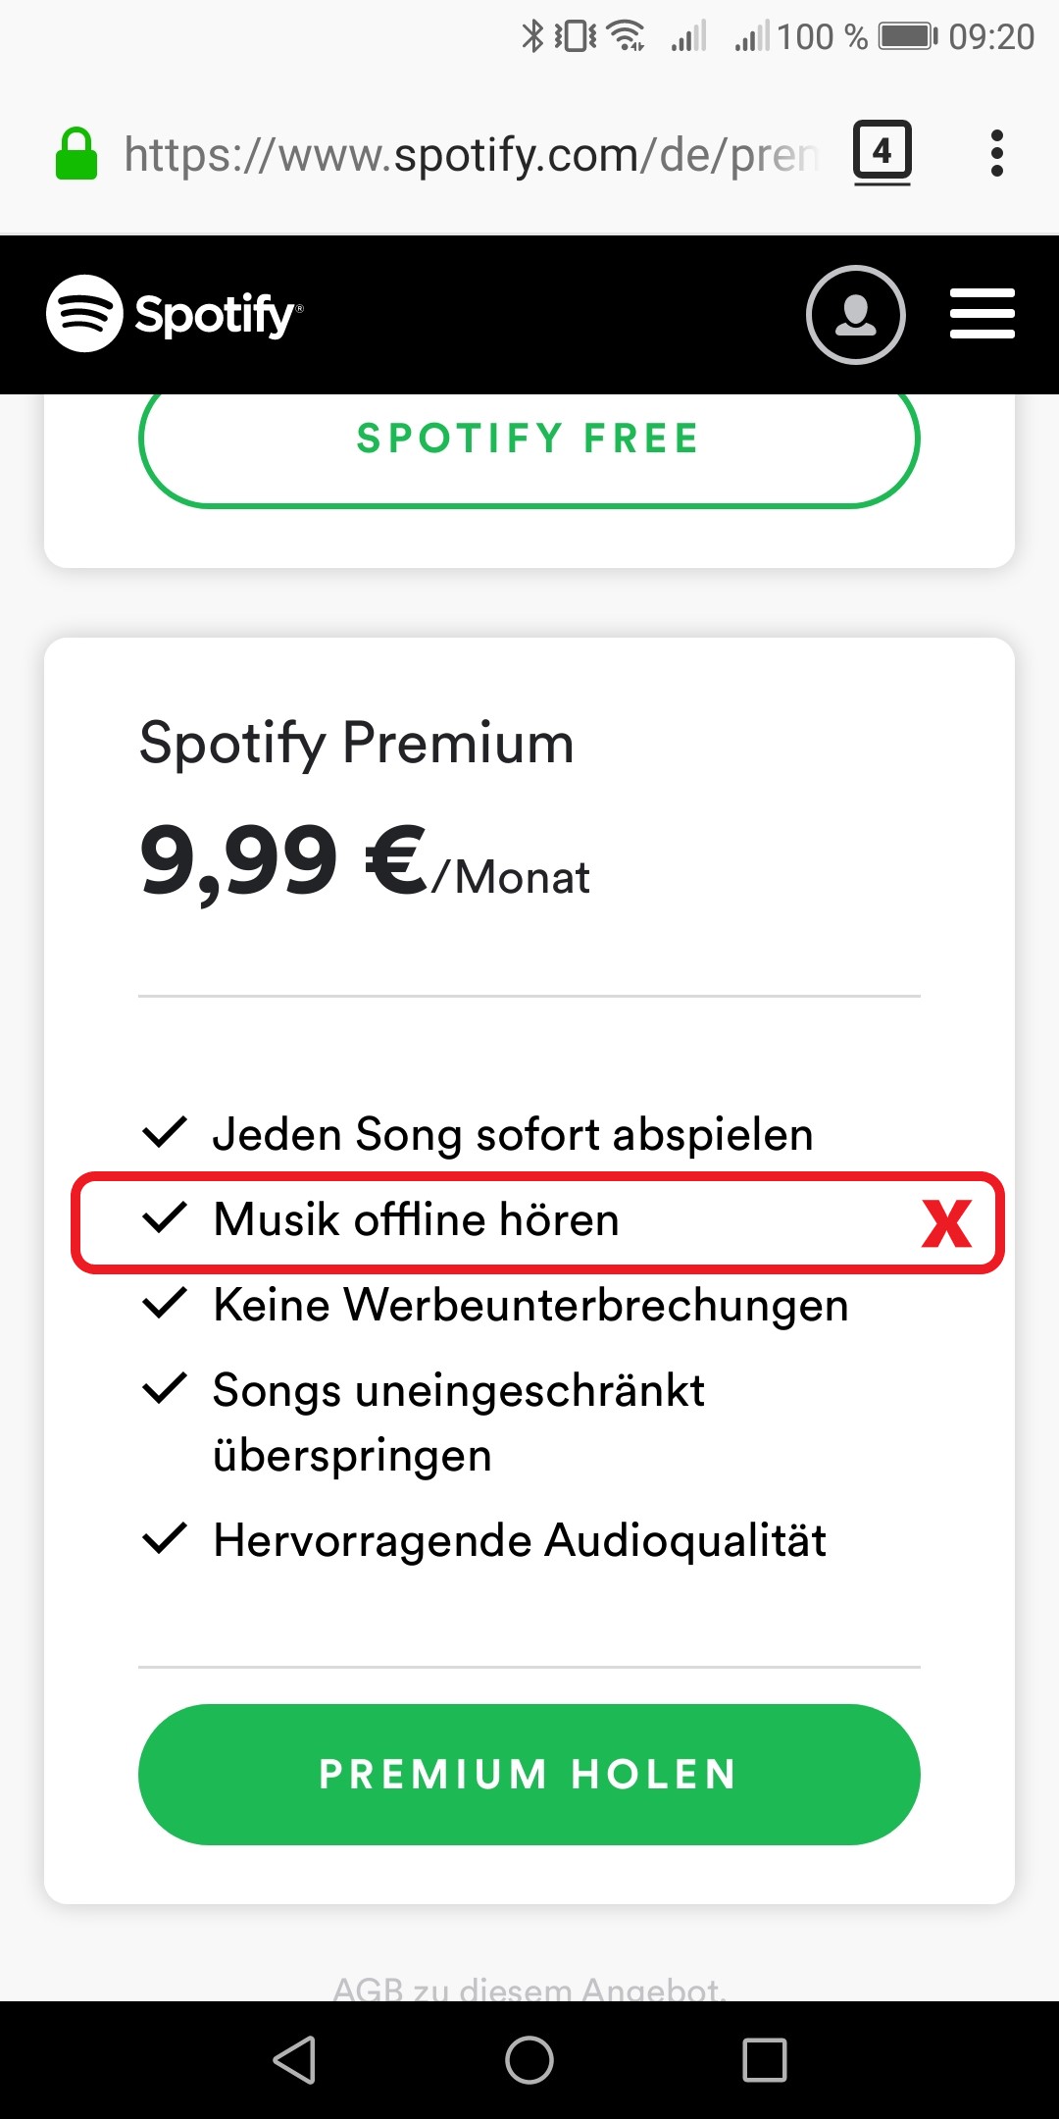
Task: Open the hamburger navigation menu
Action: pos(982,314)
